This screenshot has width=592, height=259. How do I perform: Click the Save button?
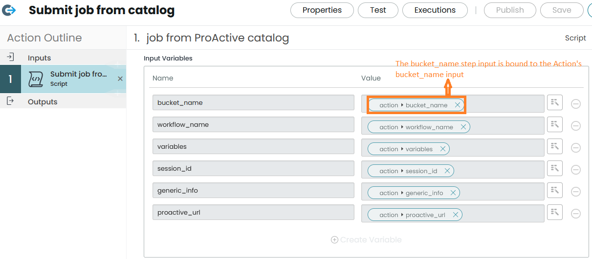tap(562, 10)
